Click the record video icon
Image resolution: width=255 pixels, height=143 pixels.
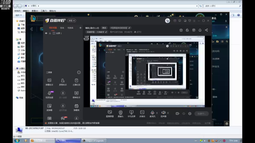(x=178, y=113)
